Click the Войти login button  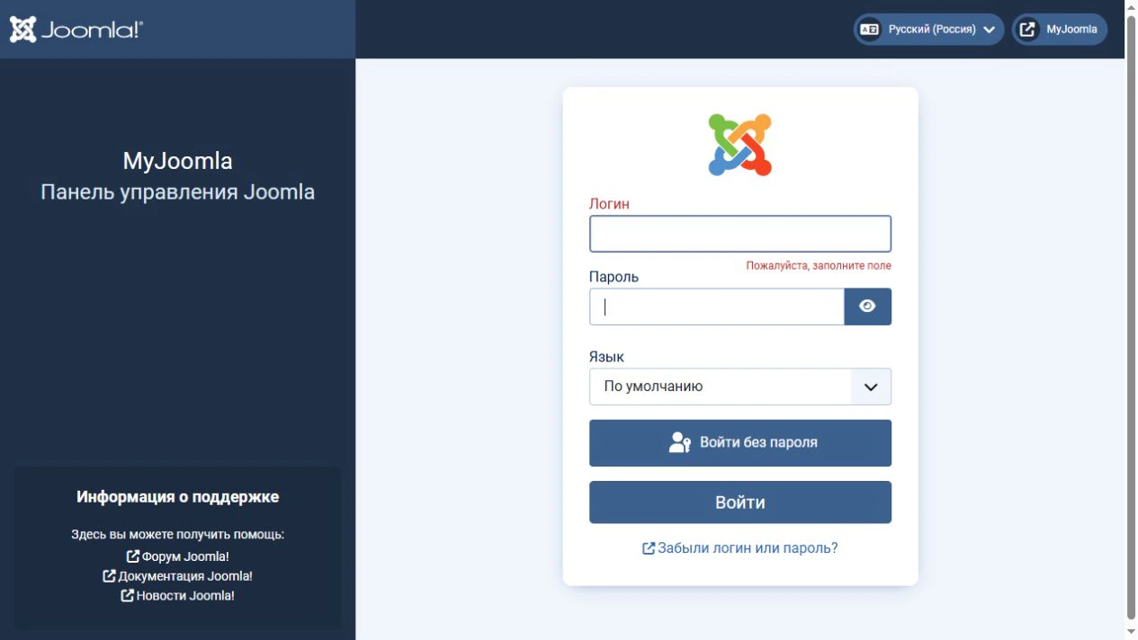coord(740,502)
